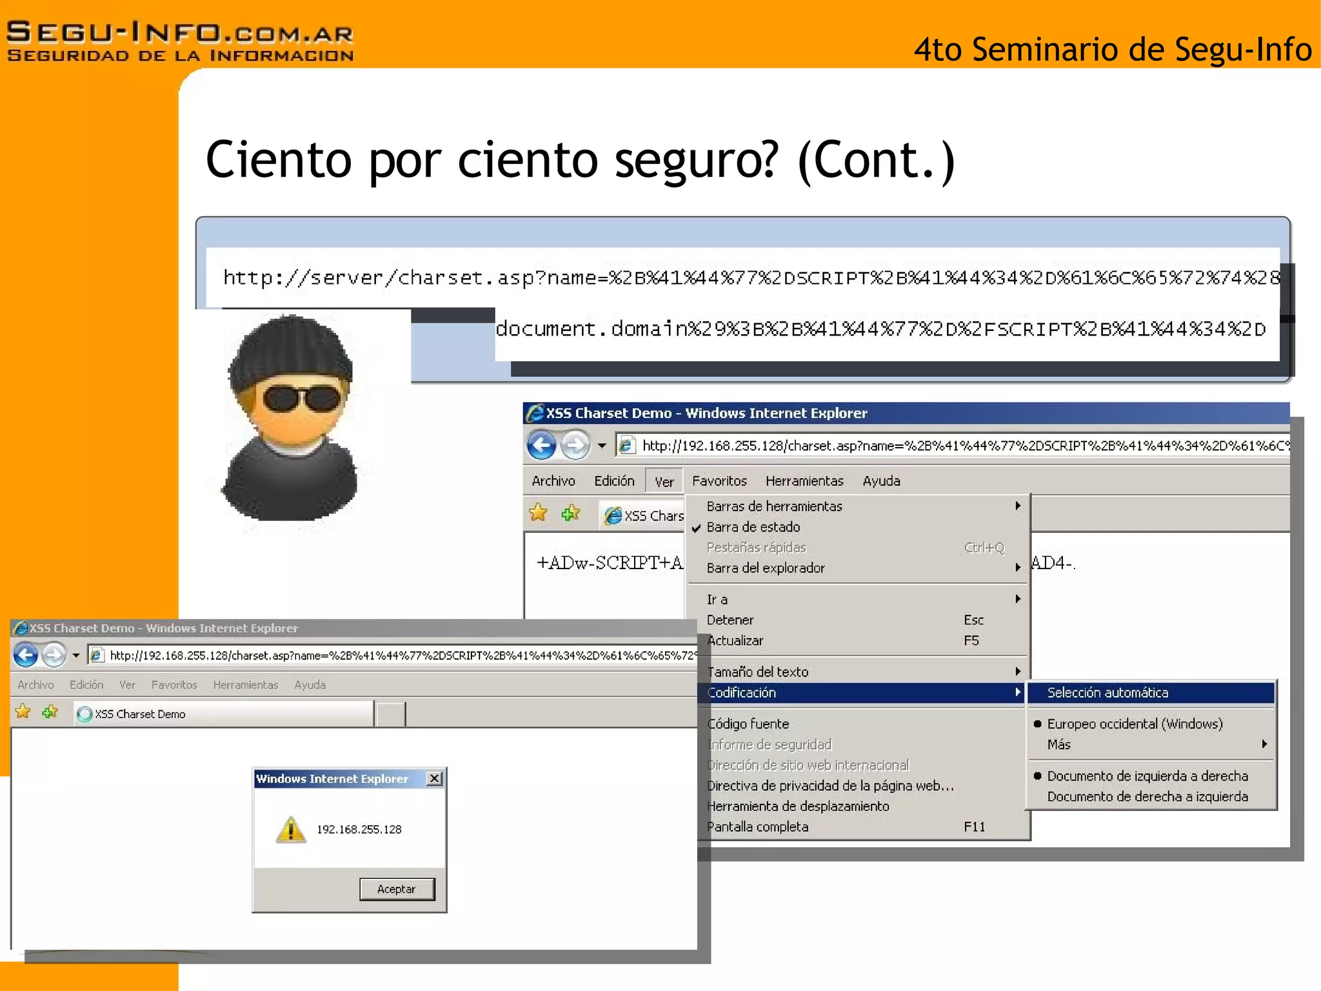
Task: Choose Pantalla completa in Ver menu
Action: click(x=862, y=827)
